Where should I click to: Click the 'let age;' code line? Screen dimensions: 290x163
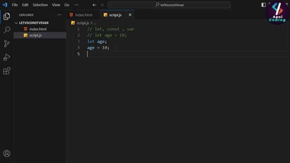(97, 41)
